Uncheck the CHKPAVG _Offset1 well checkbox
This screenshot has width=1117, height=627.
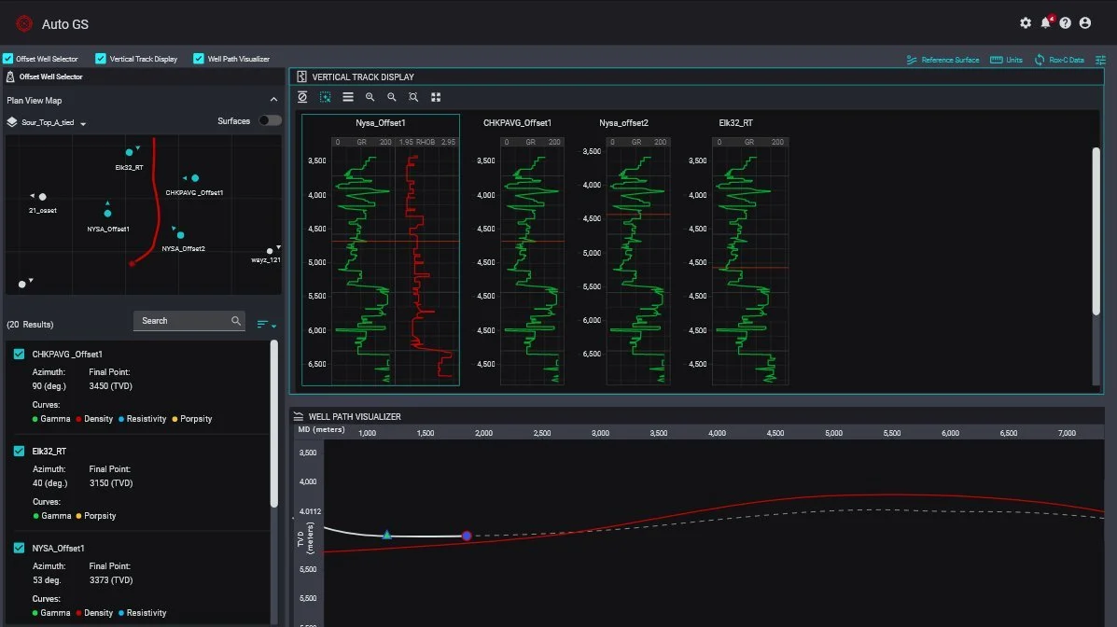20,355
